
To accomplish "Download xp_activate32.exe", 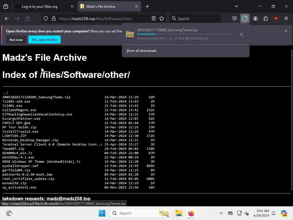I will tap(19, 187).
